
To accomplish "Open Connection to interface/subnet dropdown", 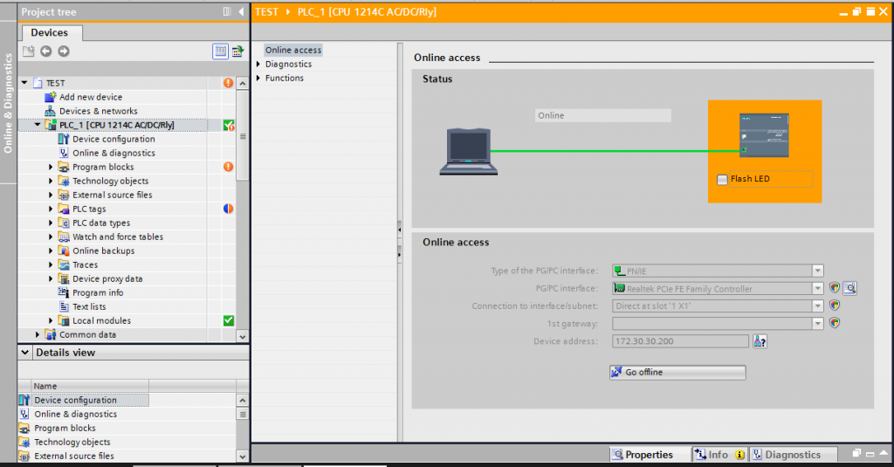I will (x=817, y=306).
